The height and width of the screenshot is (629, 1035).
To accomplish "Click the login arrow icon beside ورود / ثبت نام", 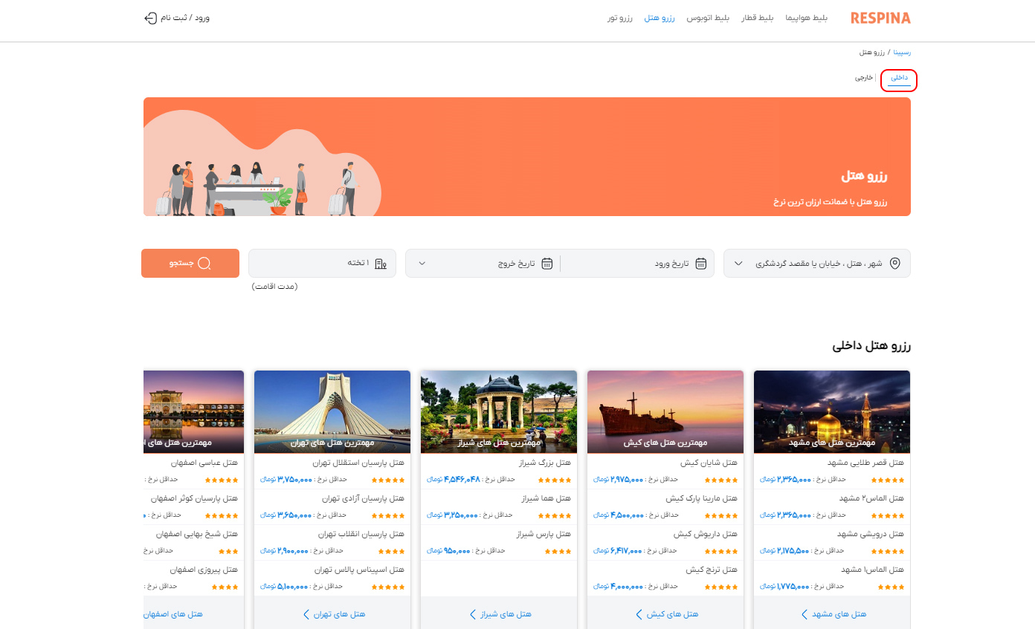I will (x=150, y=18).
